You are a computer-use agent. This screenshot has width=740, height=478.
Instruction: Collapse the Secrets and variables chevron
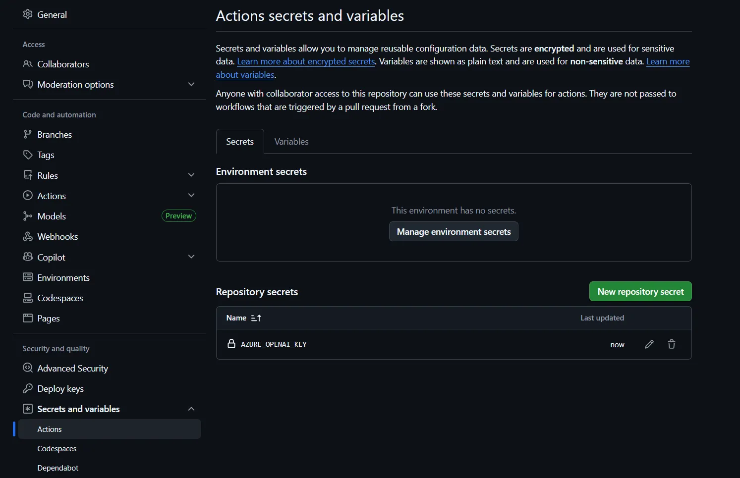pyautogui.click(x=191, y=409)
